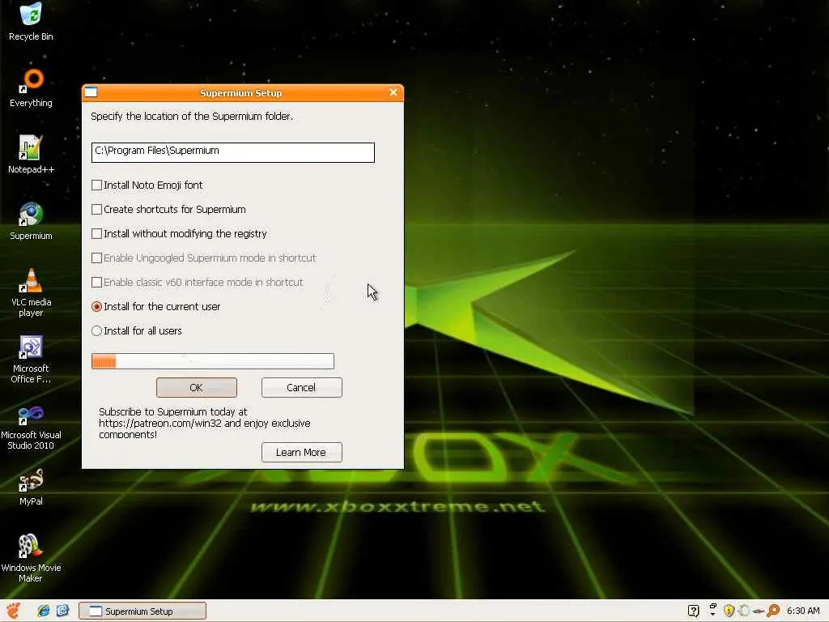The height and width of the screenshot is (622, 829).
Task: Check Create shortcuts for Supermium
Action: 96,210
